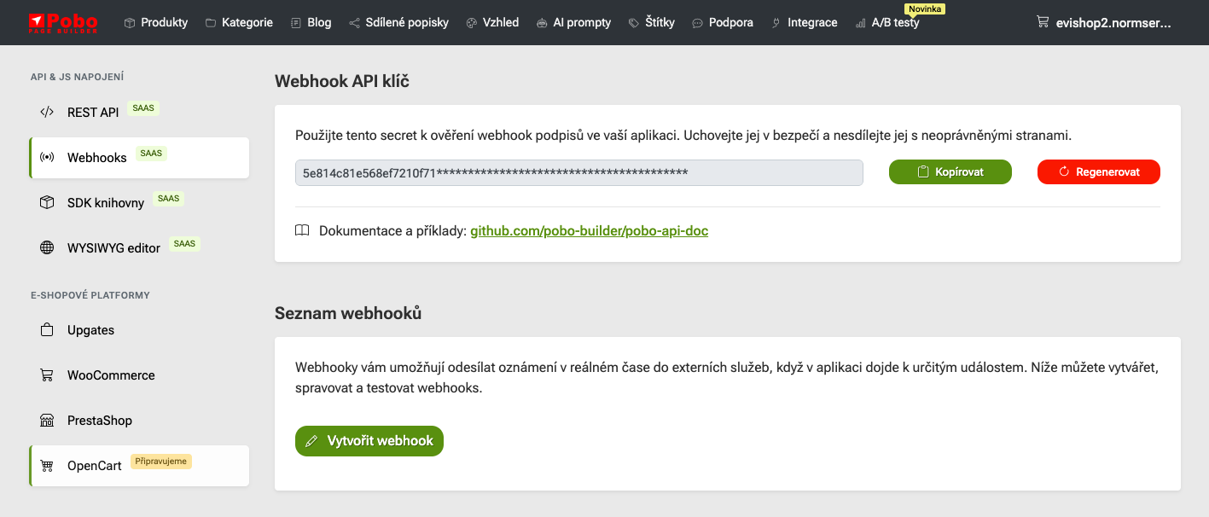Click Vytvořit webhook button
The height and width of the screenshot is (517, 1209).
369,441
